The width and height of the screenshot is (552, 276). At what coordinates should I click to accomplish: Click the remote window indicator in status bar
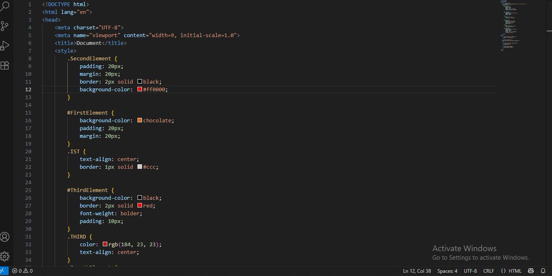click(x=4, y=271)
